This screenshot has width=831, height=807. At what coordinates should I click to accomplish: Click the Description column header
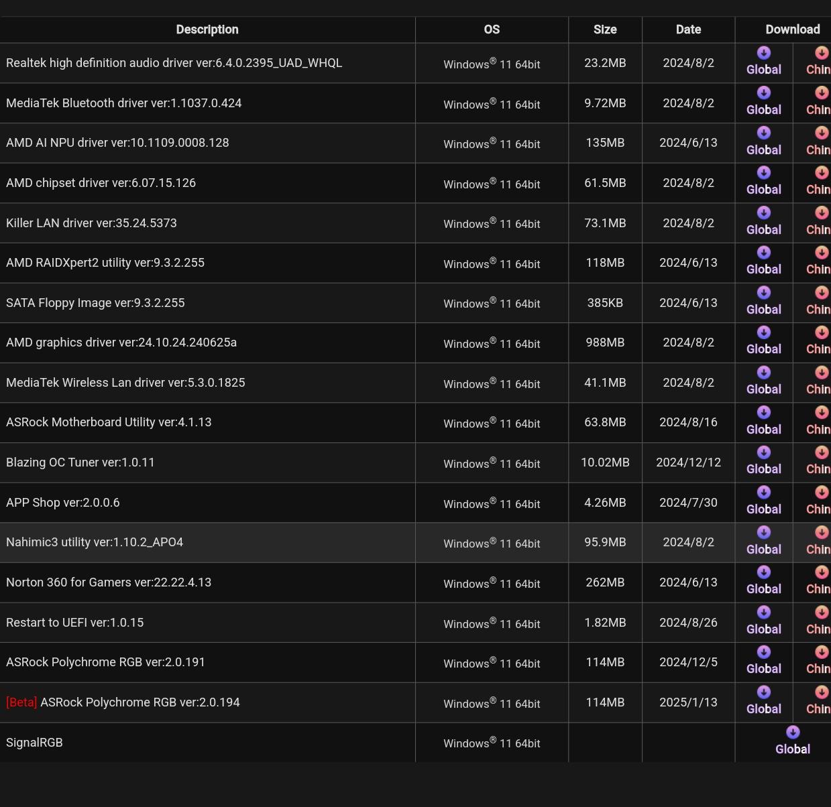pyautogui.click(x=207, y=29)
